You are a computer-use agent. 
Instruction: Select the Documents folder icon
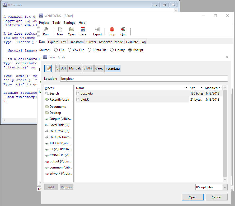click(47, 107)
